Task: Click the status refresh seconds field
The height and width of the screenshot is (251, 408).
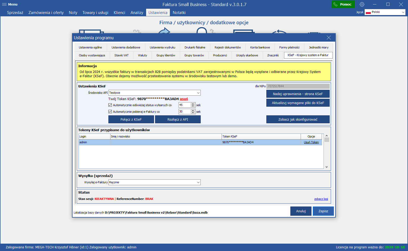Action: tap(185, 105)
